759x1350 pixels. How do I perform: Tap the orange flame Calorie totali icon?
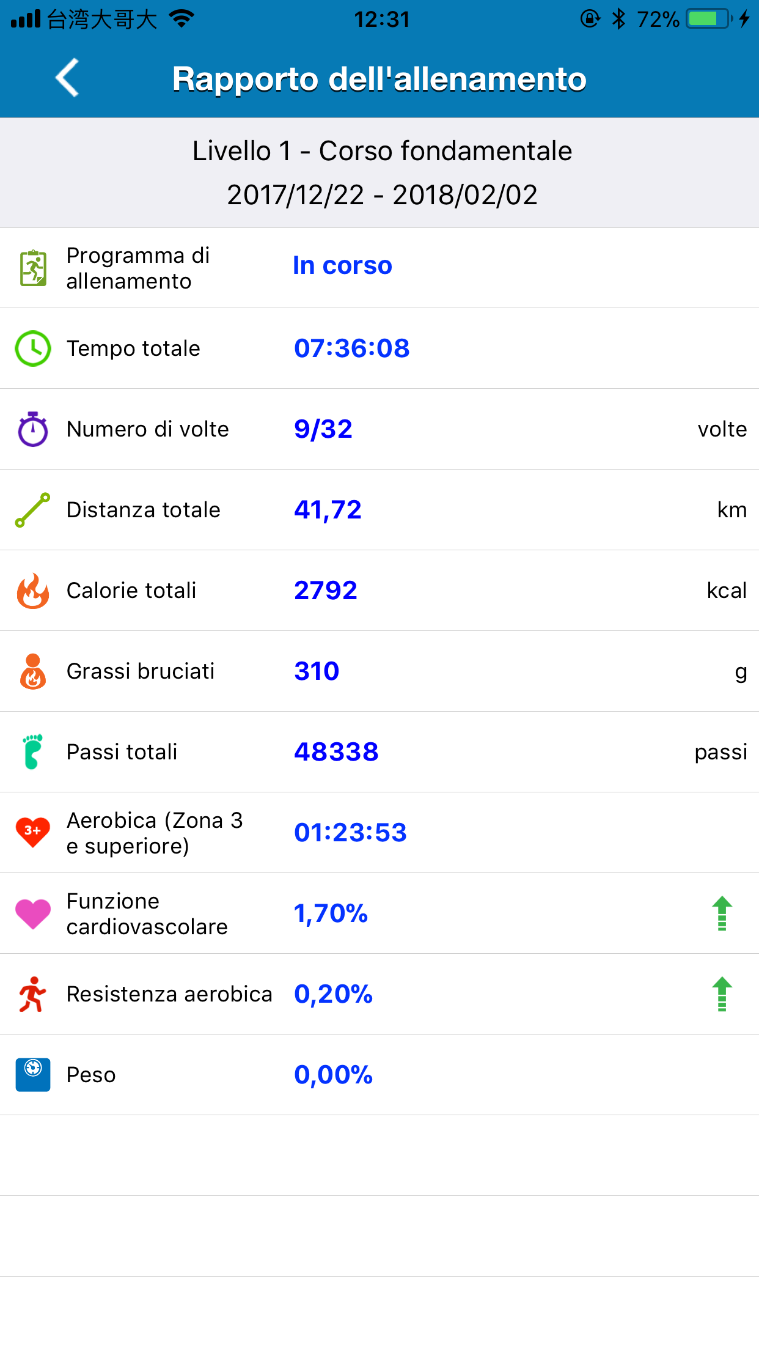[x=33, y=591]
